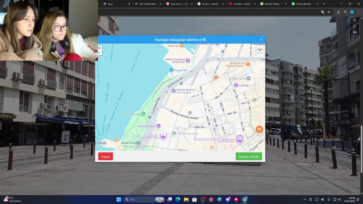Click the microphone tray icon
This screenshot has width=363, height=204.
329,199
